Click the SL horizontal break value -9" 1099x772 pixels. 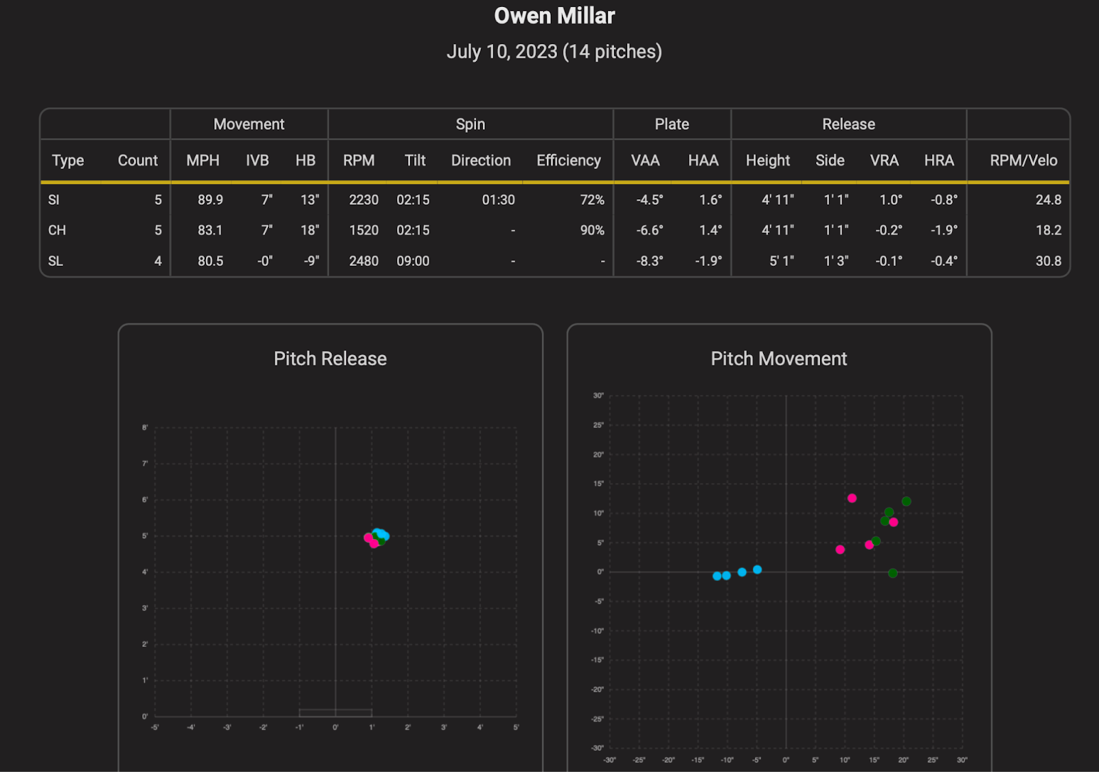[x=311, y=261]
